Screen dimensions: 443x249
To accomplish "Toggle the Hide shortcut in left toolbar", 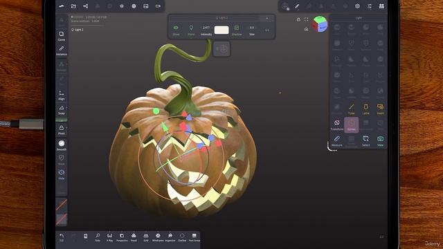I will click(x=62, y=174).
